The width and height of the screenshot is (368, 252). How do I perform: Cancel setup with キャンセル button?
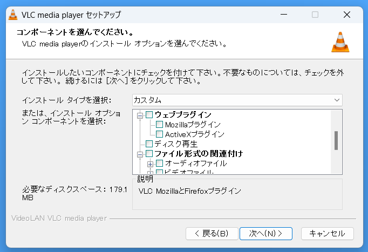click(x=328, y=234)
